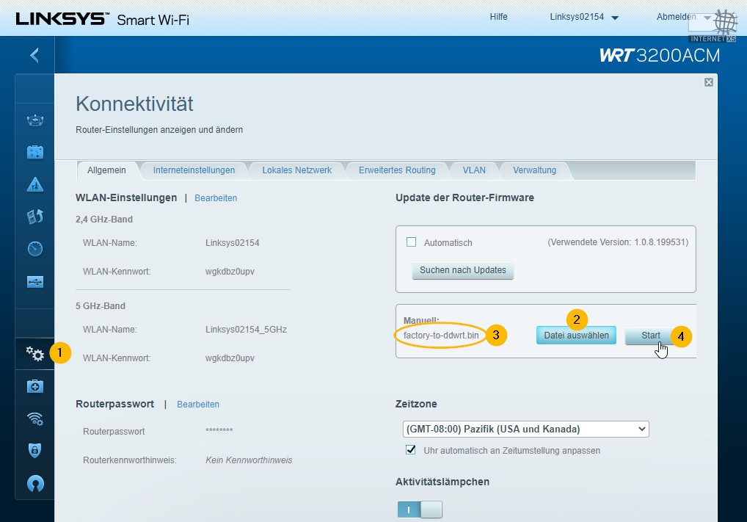Click the Routerkennworthinweis label
Image resolution: width=747 pixels, height=522 pixels.
[130, 460]
